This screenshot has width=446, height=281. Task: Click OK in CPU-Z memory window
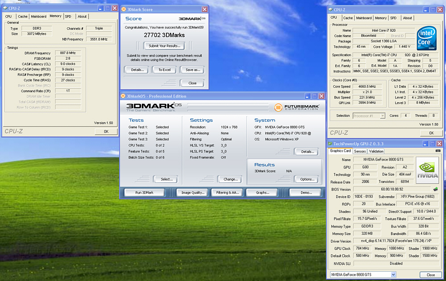coord(106,132)
